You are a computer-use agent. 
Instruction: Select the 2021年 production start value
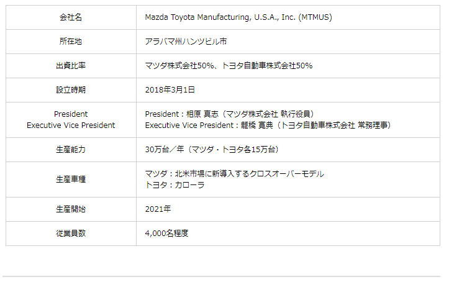pos(158,209)
